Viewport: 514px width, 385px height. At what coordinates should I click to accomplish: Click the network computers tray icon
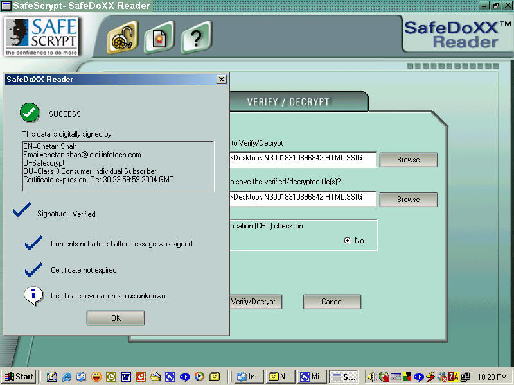click(x=465, y=377)
